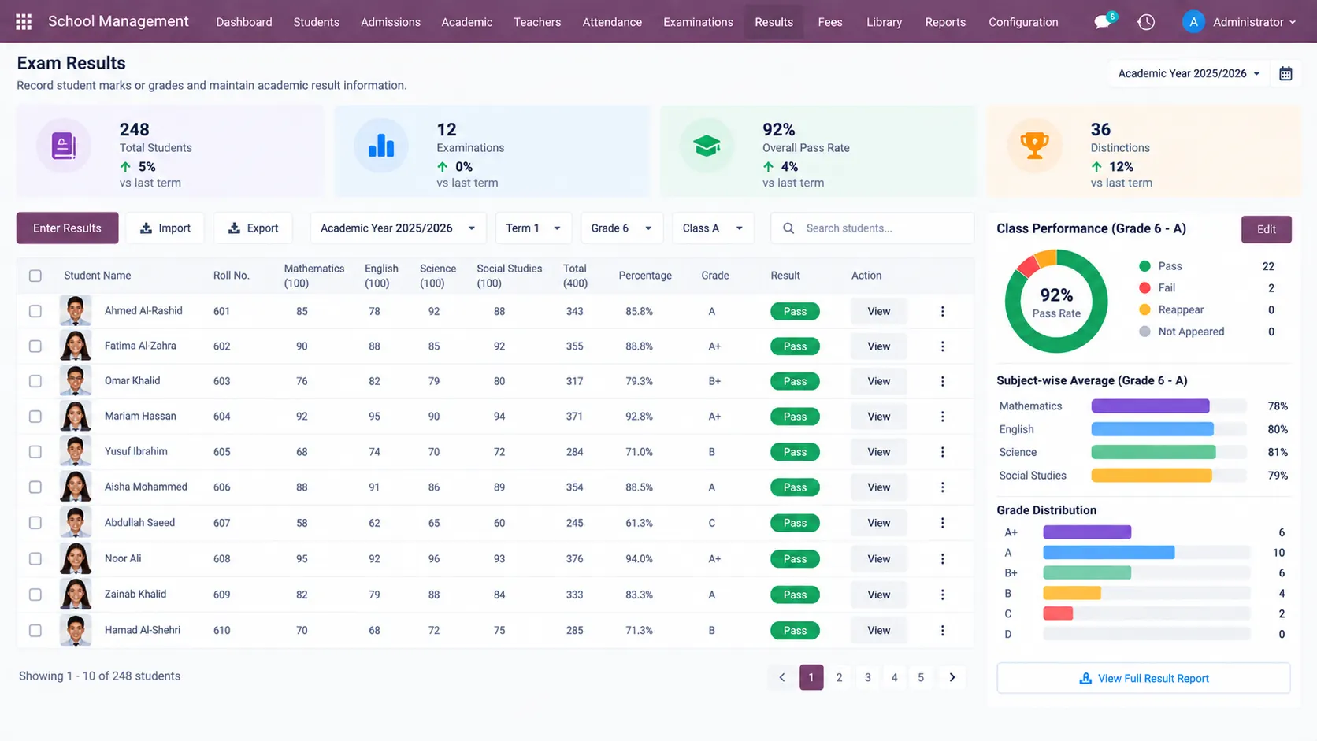Click the Distinctions trophy icon

point(1034,146)
